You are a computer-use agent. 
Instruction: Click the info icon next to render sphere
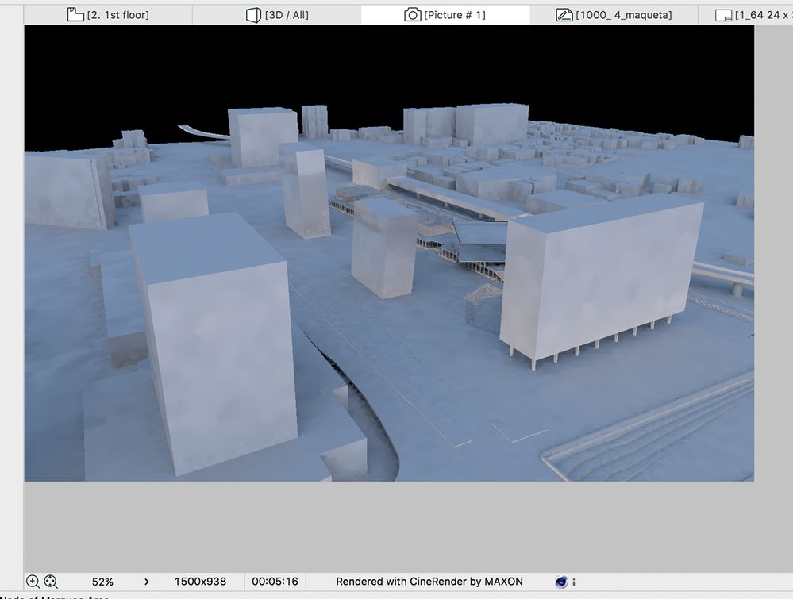pyautogui.click(x=576, y=581)
